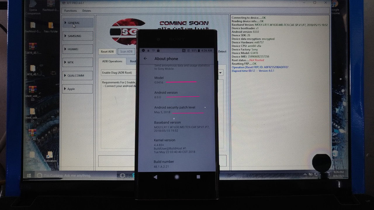Open the Drivers menu

(87, 11)
